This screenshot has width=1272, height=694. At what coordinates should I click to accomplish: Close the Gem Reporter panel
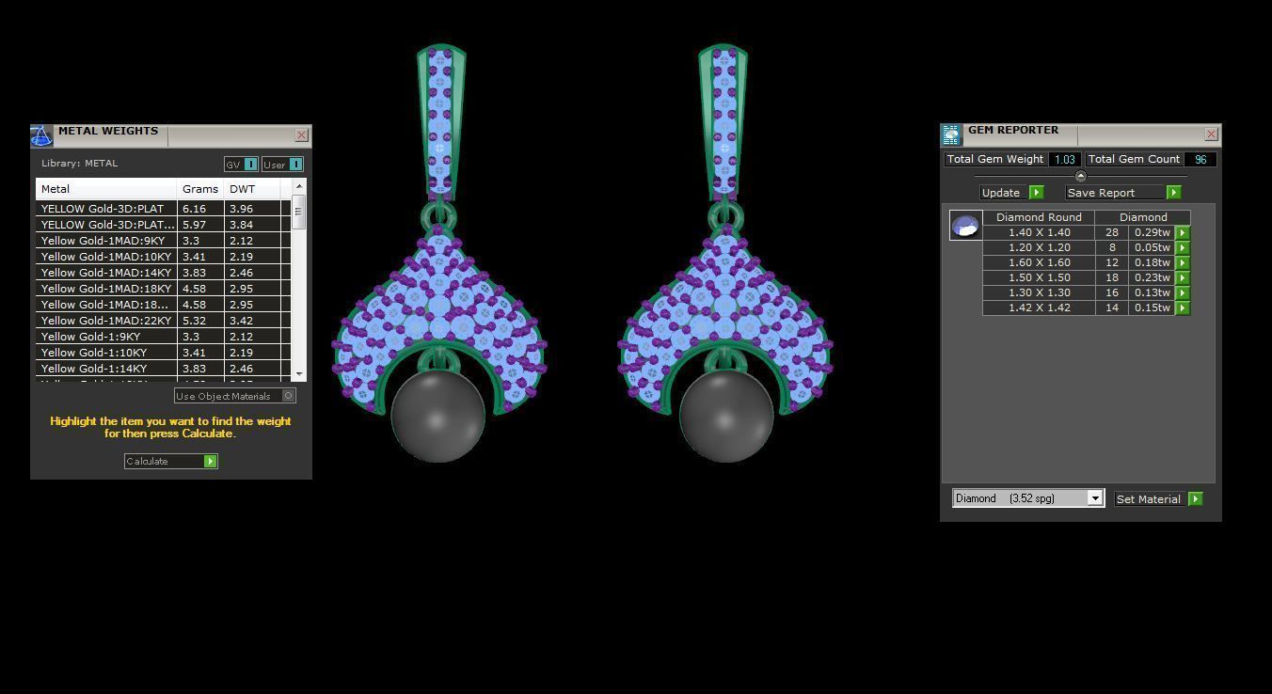point(1211,134)
